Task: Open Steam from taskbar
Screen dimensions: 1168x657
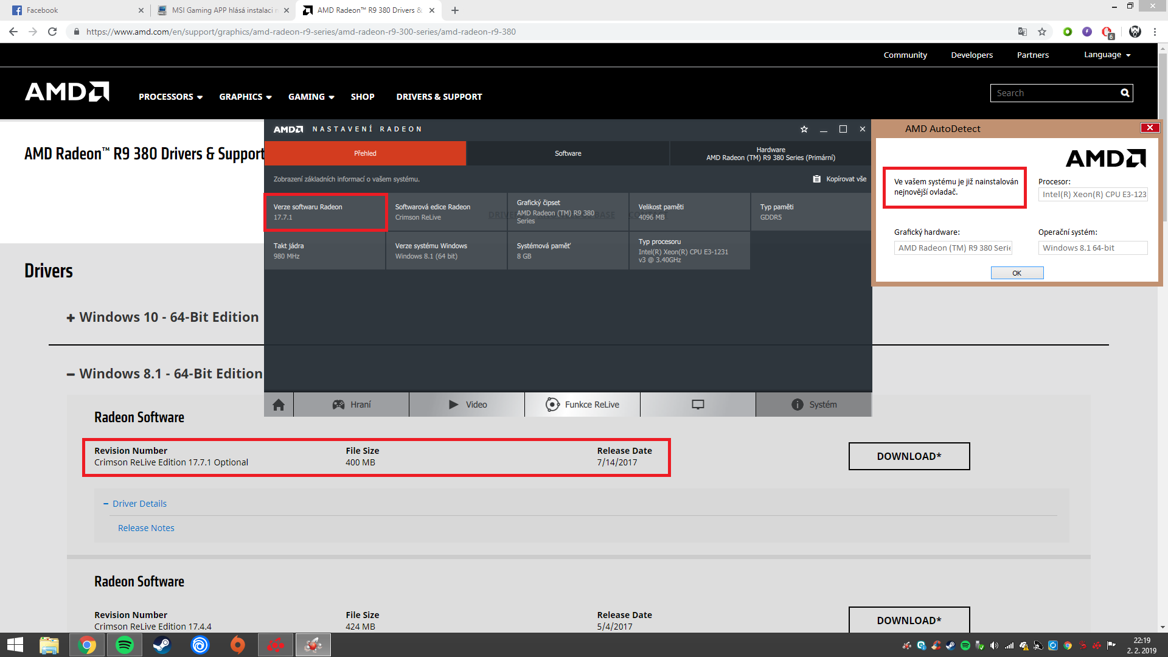Action: click(x=162, y=645)
